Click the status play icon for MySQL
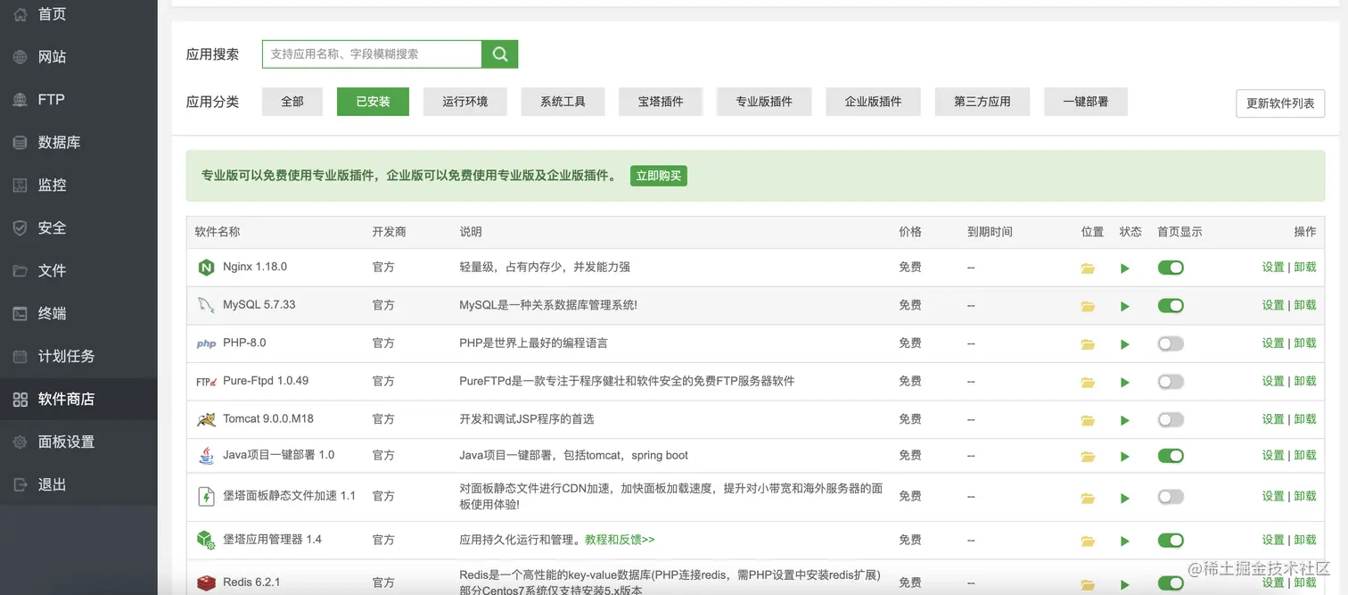 coord(1125,306)
